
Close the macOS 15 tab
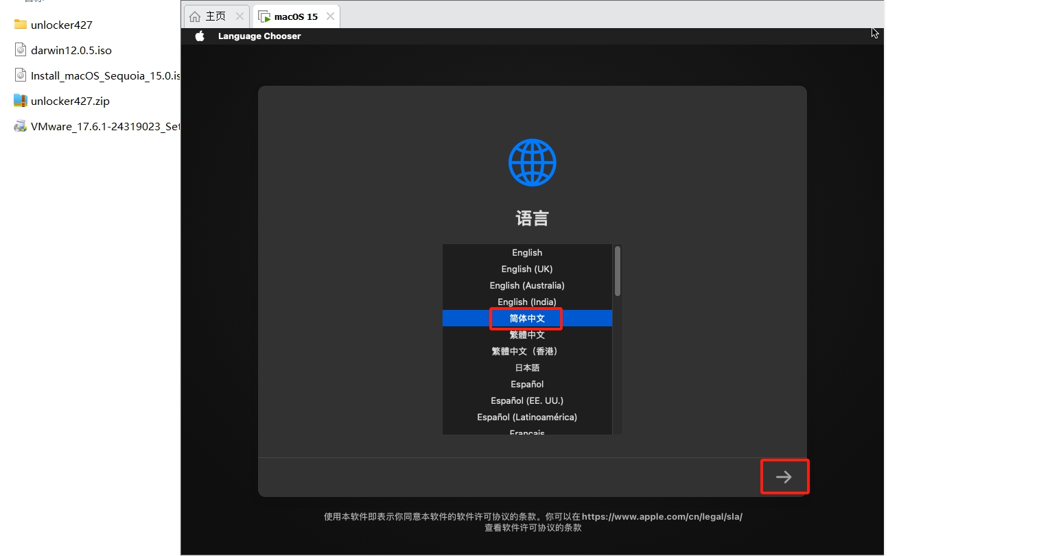point(330,16)
